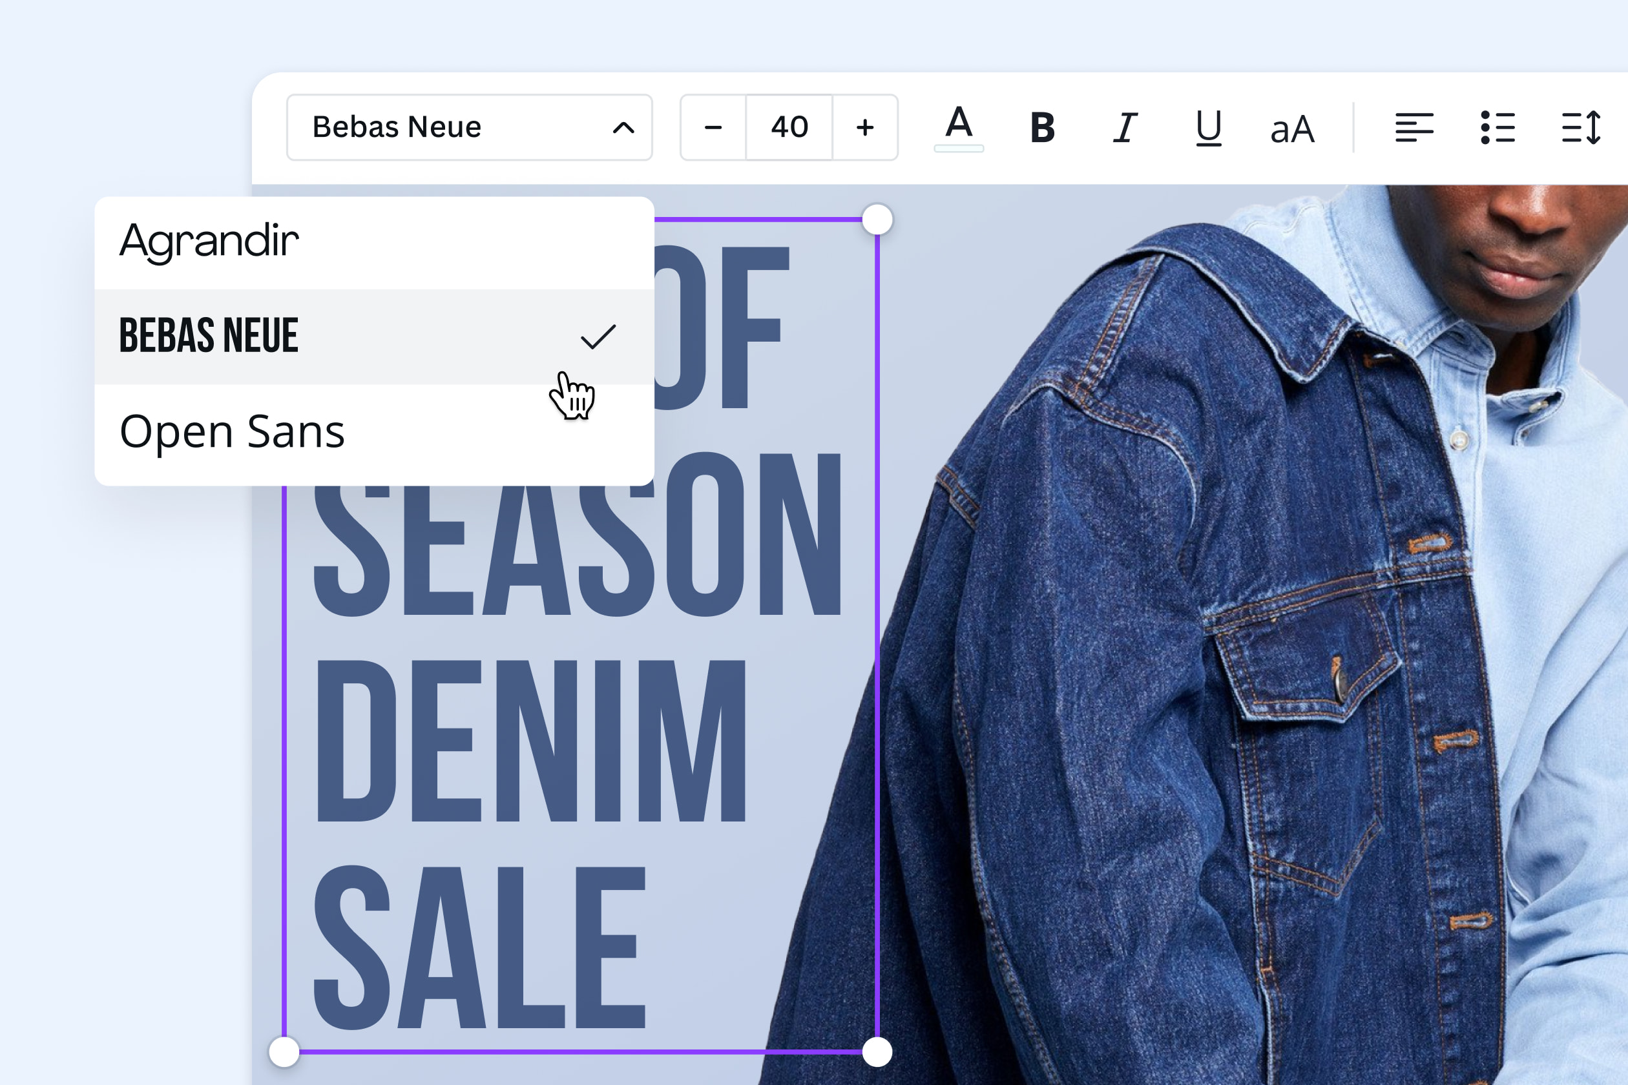Toggle bold formatting on the text
This screenshot has height=1085, width=1628.
tap(1043, 127)
